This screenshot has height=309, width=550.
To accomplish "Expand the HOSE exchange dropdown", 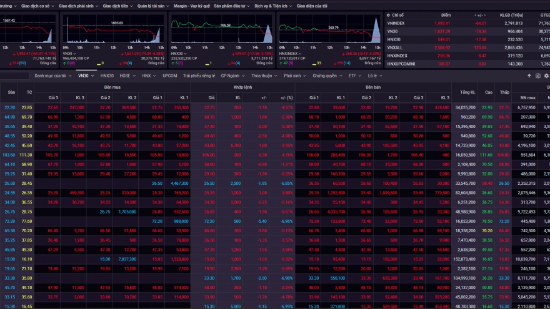I will click(x=133, y=76).
